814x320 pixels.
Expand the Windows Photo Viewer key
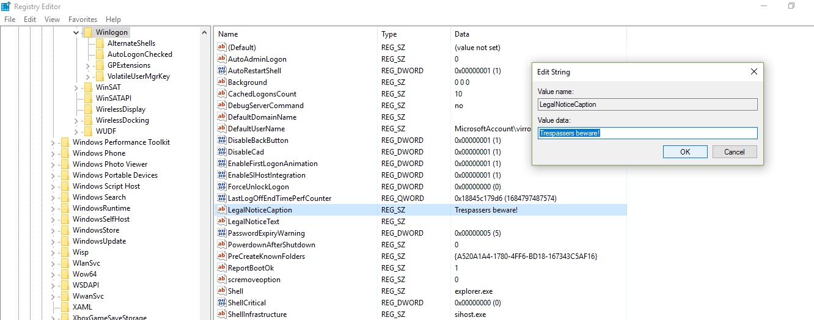53,164
